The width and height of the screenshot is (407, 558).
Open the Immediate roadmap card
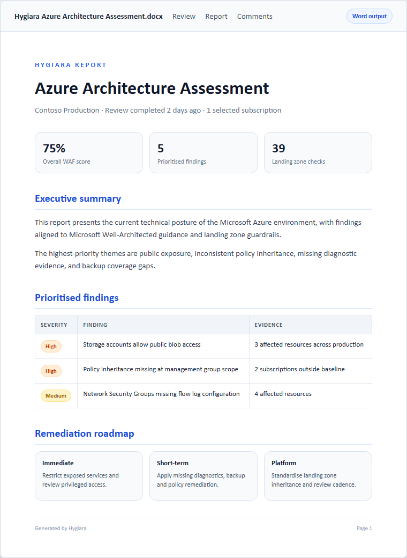[89, 476]
